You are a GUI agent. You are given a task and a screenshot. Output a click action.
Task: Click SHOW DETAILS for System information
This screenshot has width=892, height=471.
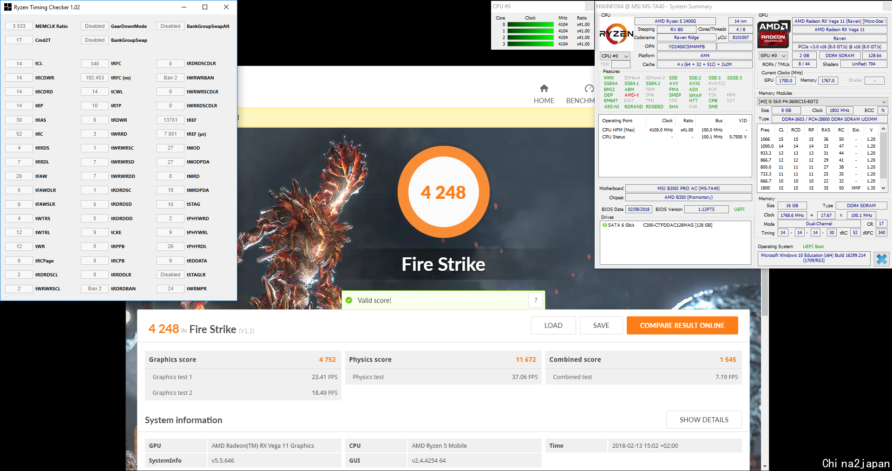(703, 420)
